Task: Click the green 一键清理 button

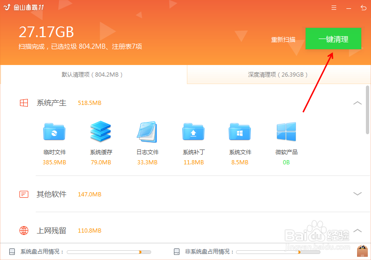Action: click(x=333, y=39)
